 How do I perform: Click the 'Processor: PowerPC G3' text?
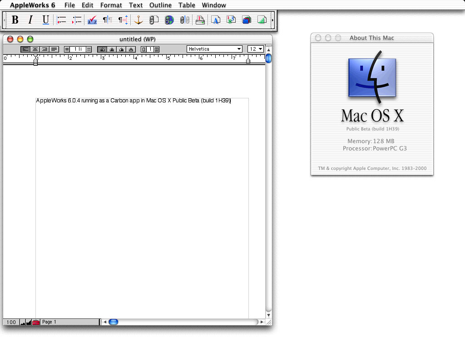375,148
